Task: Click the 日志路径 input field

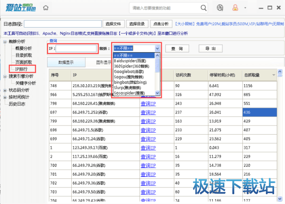Action: [63, 24]
